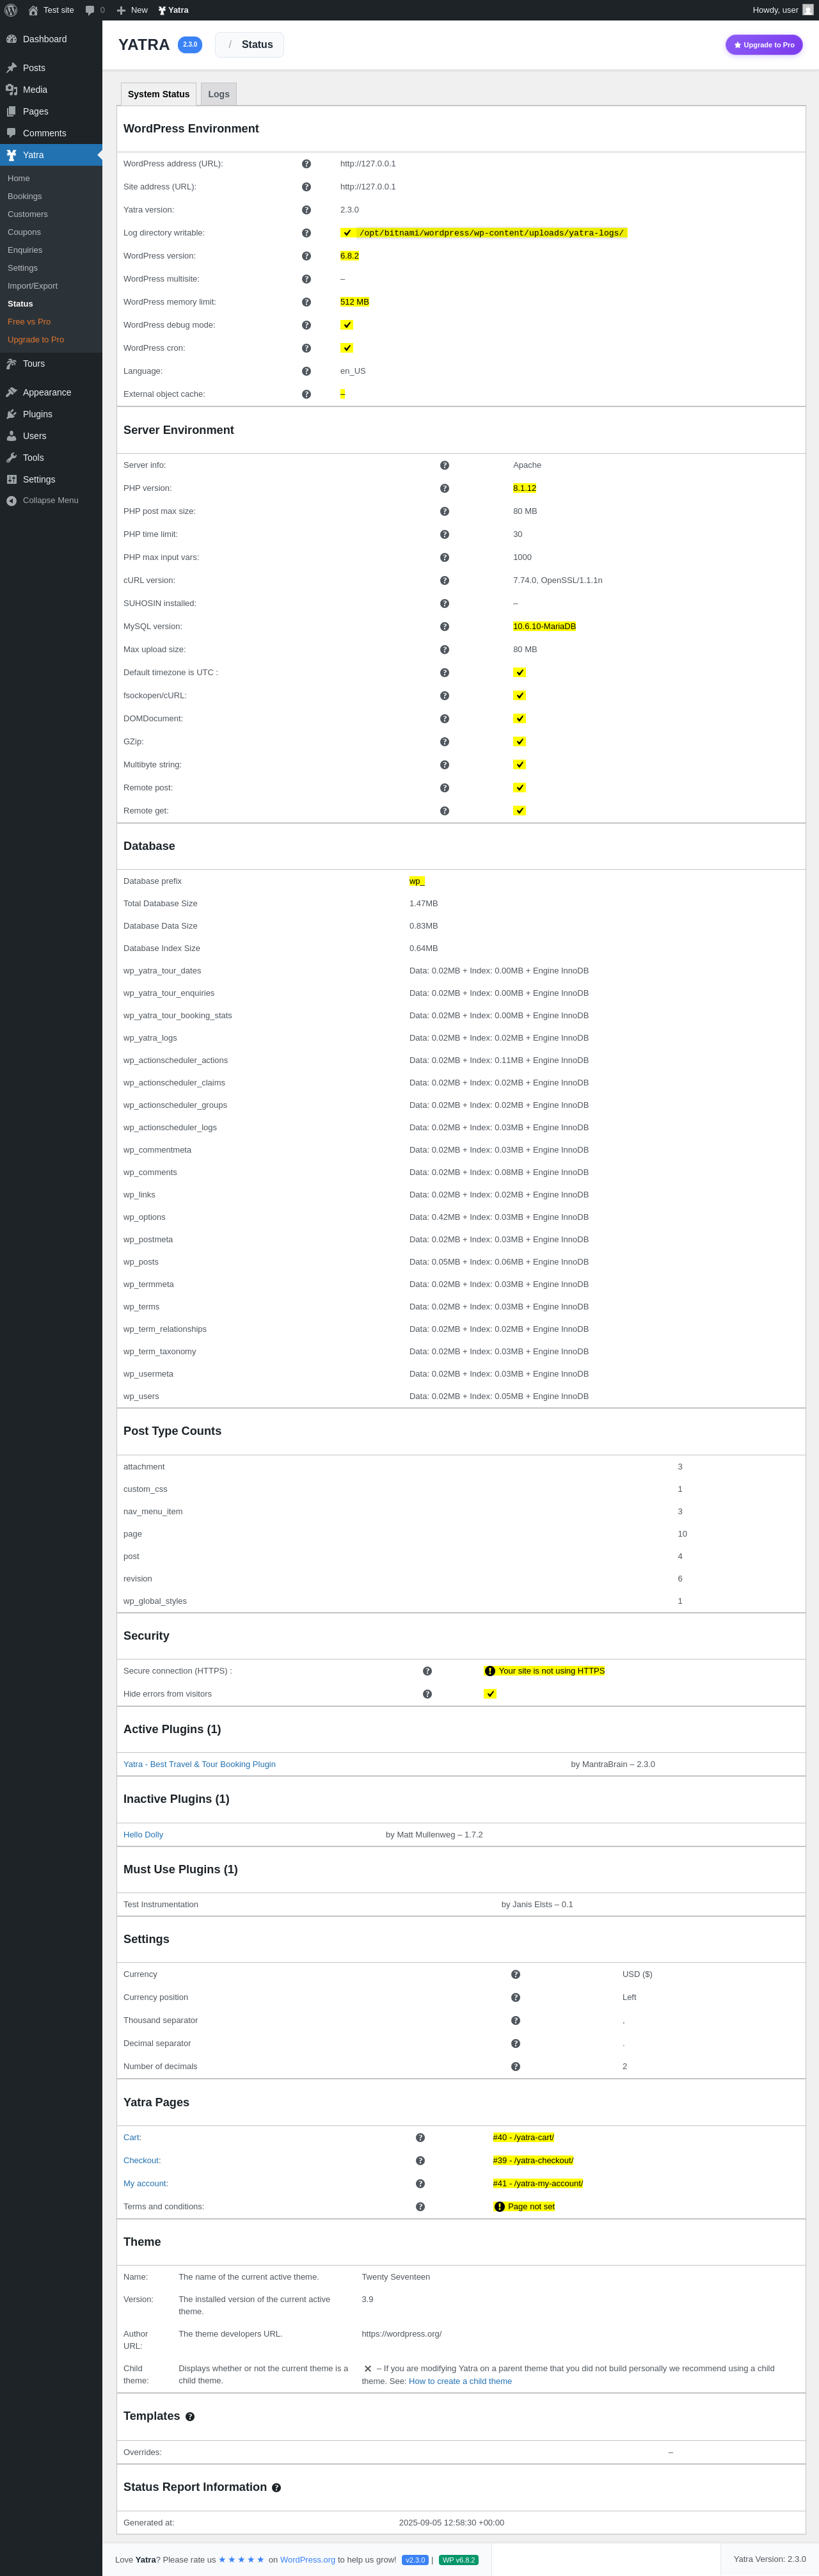Click the Checkout page link under Yatra Pages
Image resolution: width=819 pixels, height=2576 pixels.
pos(142,2161)
